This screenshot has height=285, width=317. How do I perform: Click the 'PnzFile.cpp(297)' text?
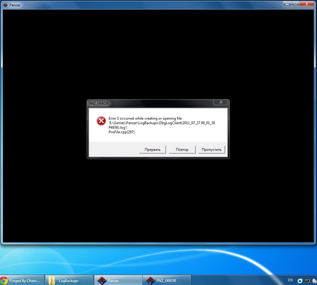click(122, 132)
